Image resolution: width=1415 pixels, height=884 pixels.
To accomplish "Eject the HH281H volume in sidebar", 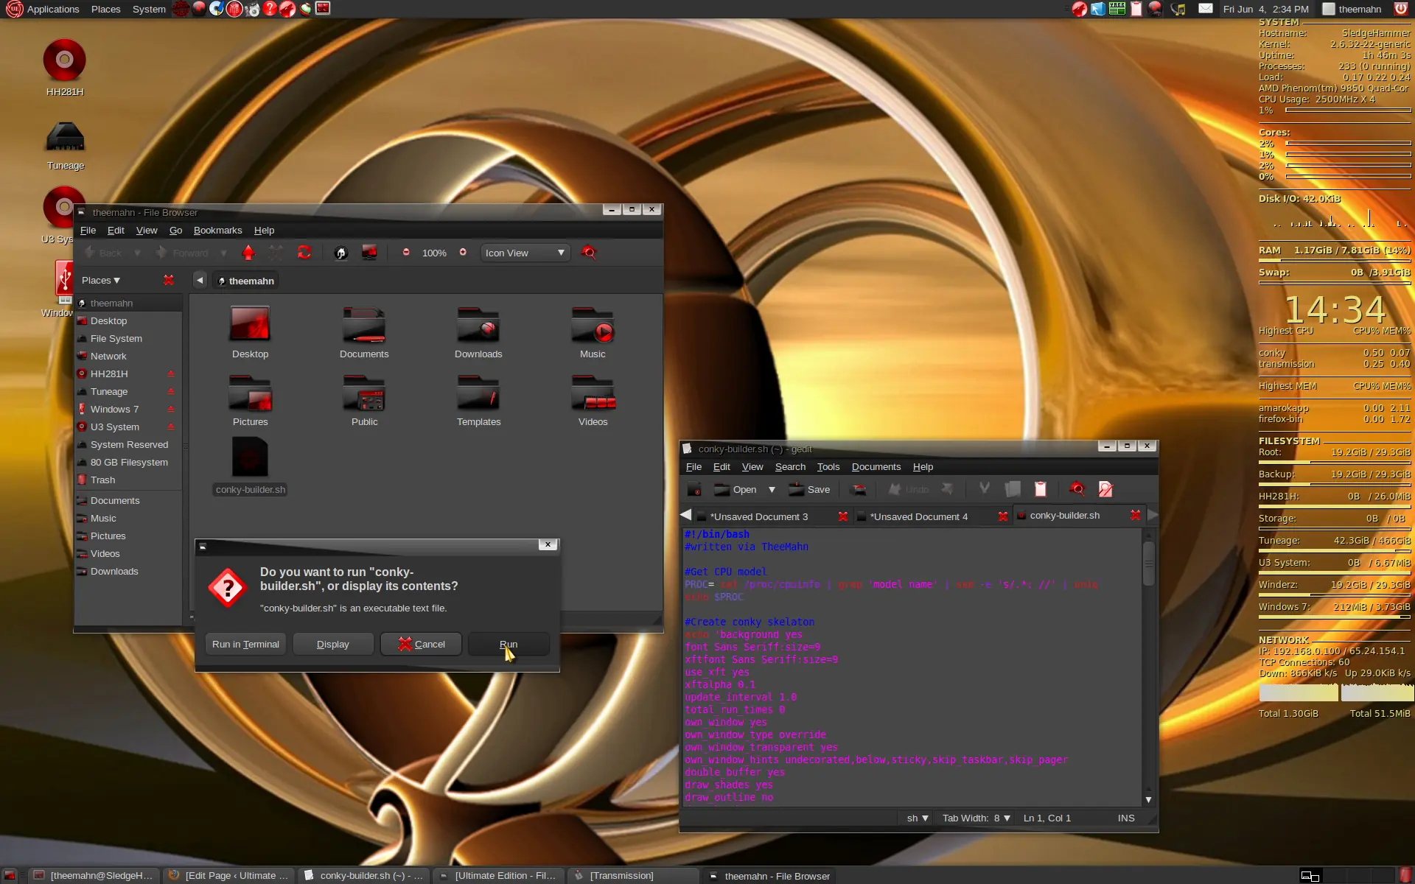I will coord(171,374).
